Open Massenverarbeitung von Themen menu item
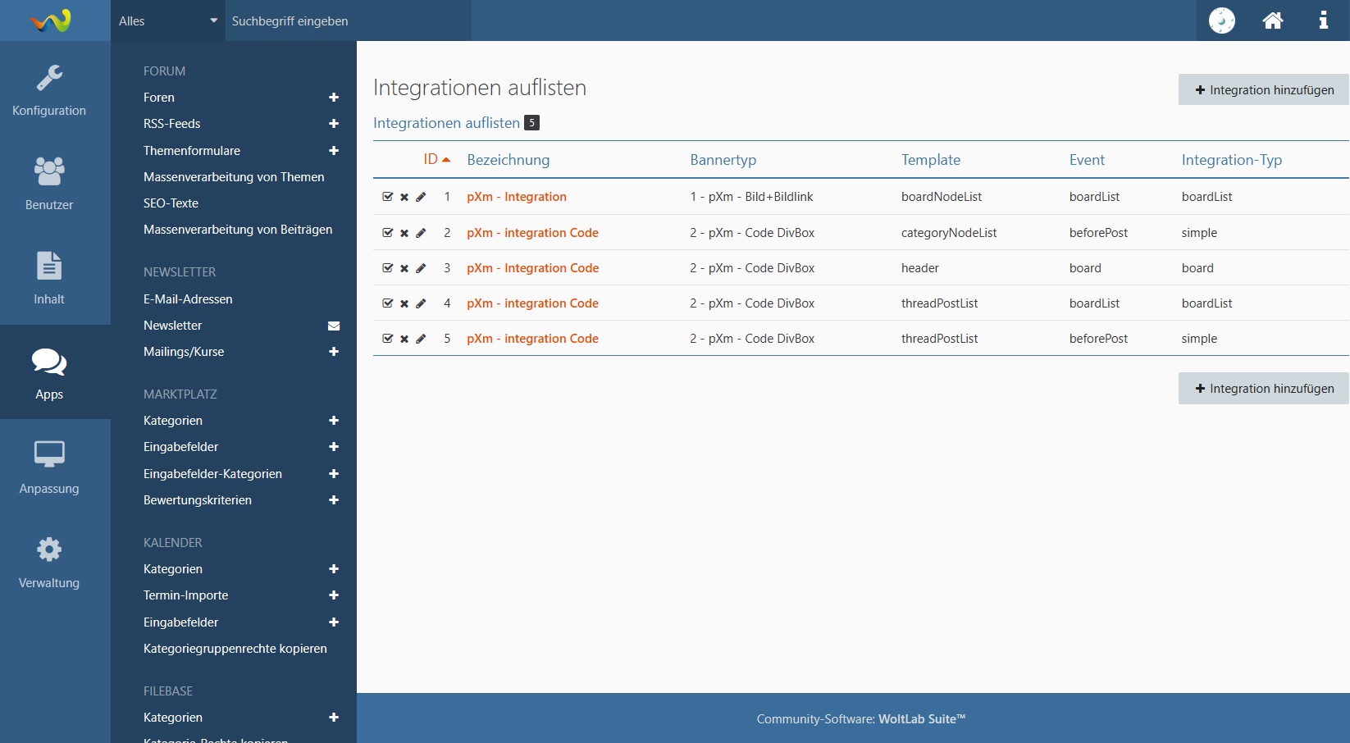This screenshot has height=743, width=1350. pyautogui.click(x=234, y=177)
